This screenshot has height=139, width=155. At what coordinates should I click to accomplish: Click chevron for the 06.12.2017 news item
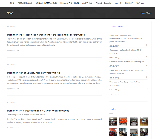(x=147, y=77)
